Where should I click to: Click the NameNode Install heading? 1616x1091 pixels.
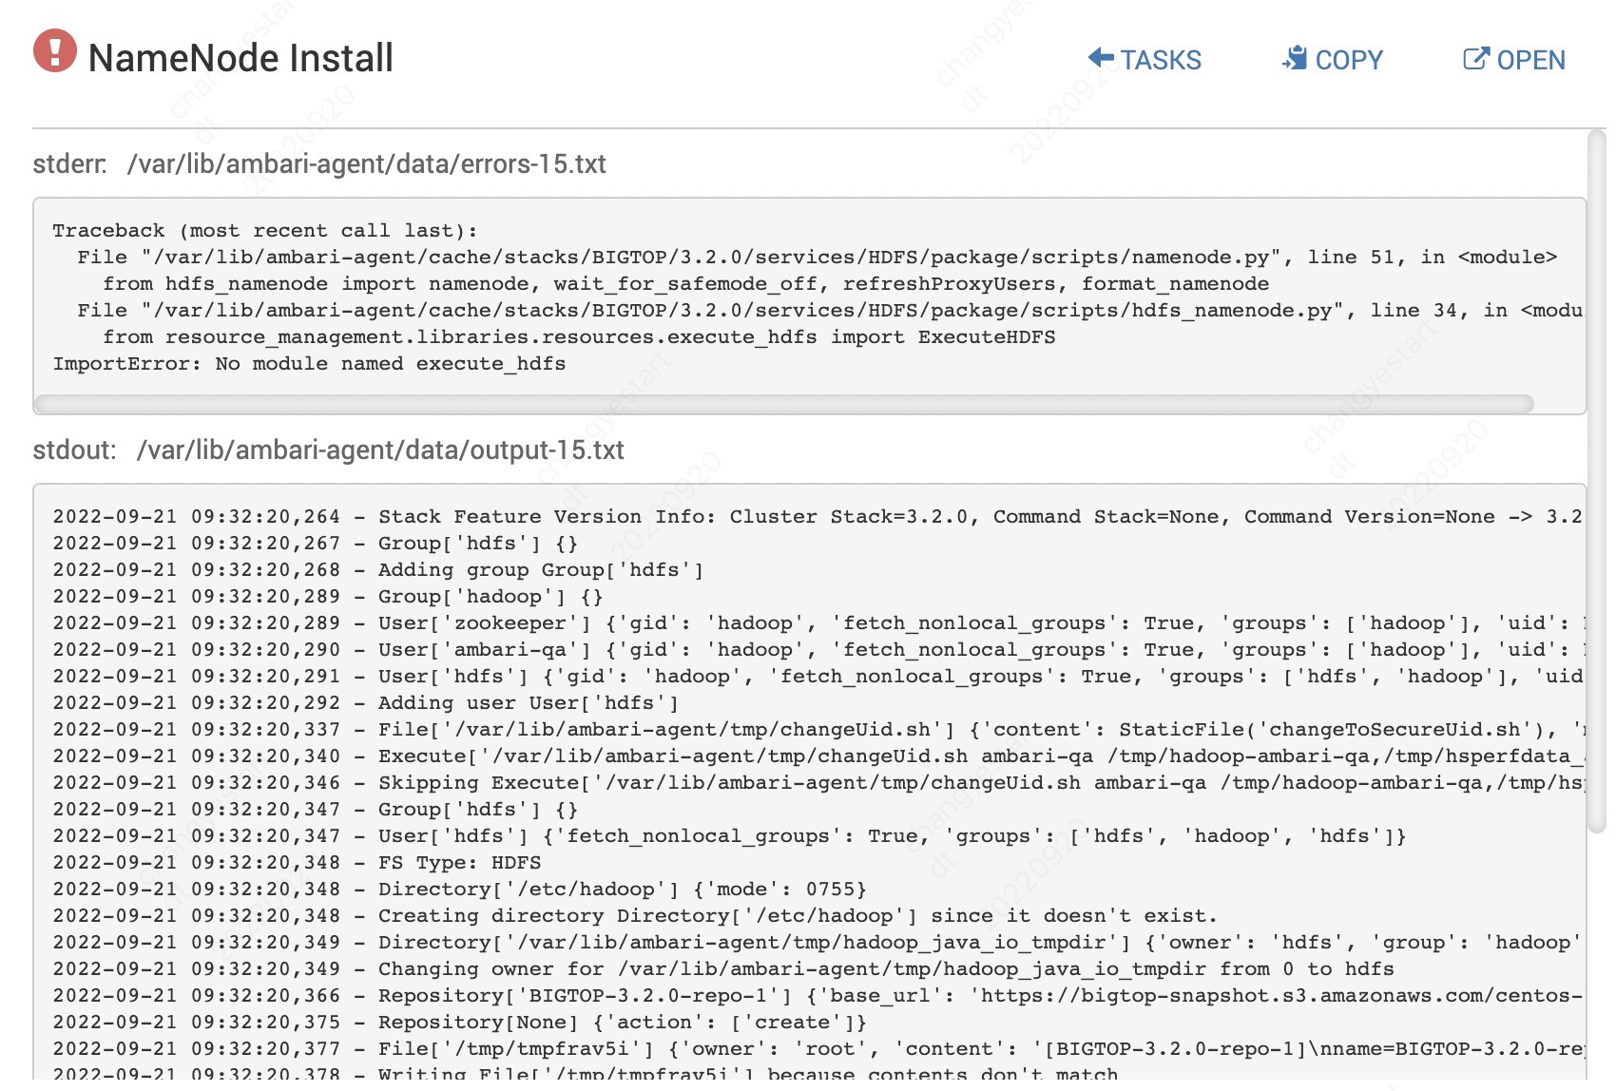(240, 58)
